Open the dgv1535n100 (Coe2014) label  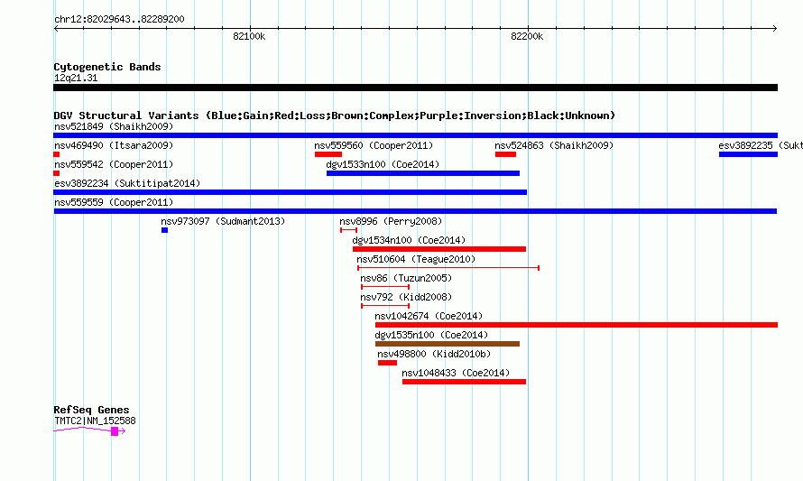[x=431, y=335]
